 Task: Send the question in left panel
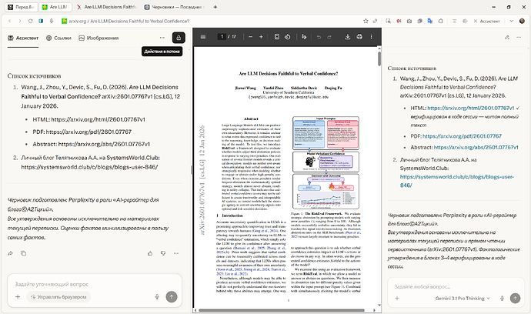pos(172,297)
